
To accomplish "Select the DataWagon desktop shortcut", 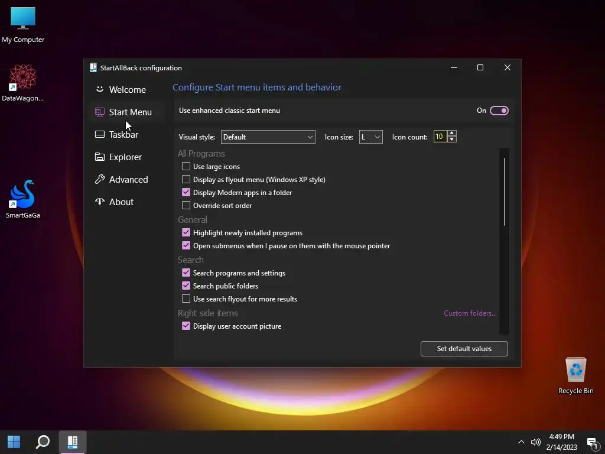I will (x=23, y=83).
